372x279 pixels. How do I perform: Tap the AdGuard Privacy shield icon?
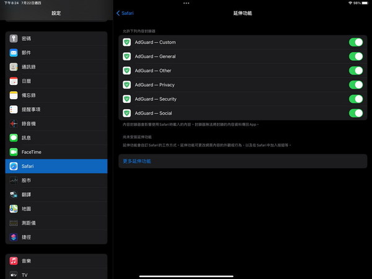click(x=126, y=85)
